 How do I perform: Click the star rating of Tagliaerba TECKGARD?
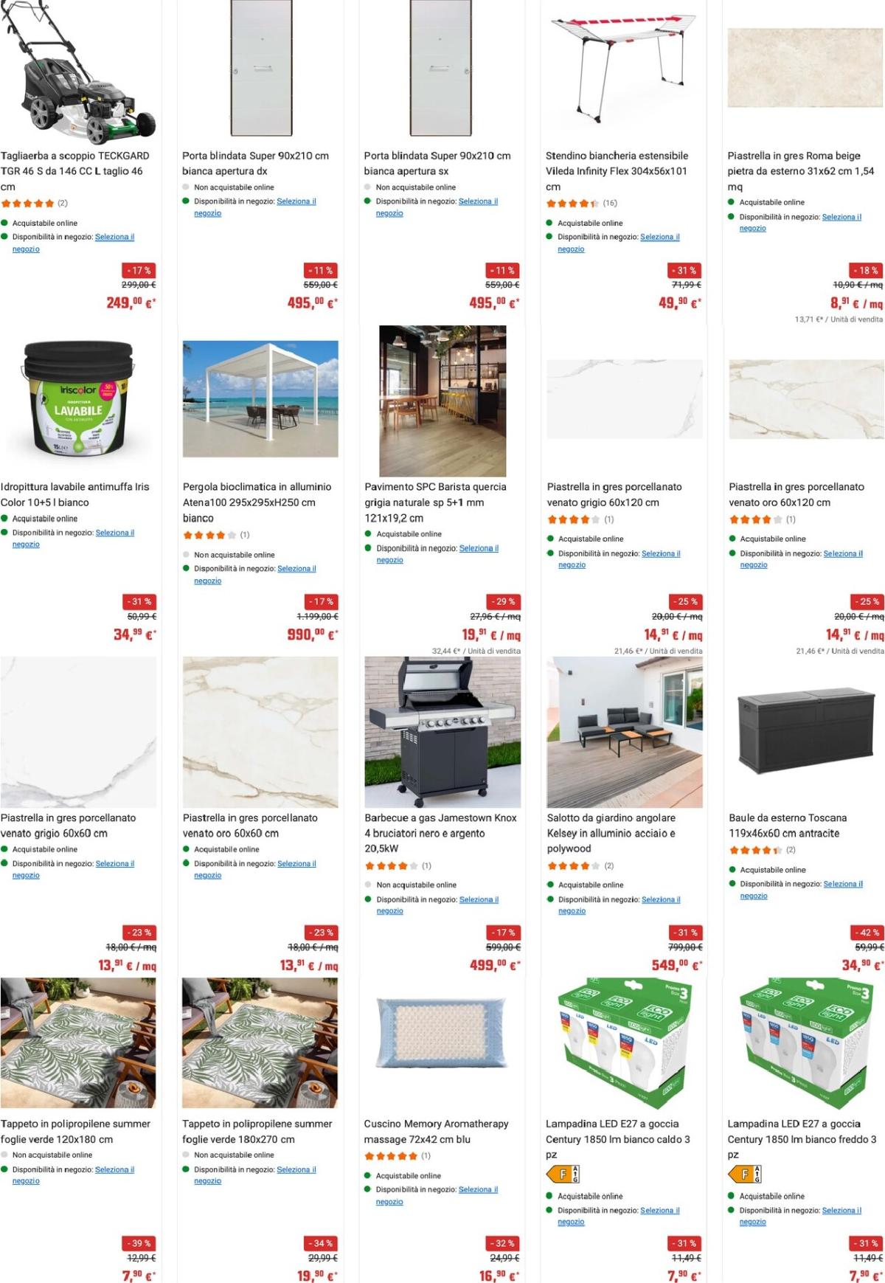27,203
